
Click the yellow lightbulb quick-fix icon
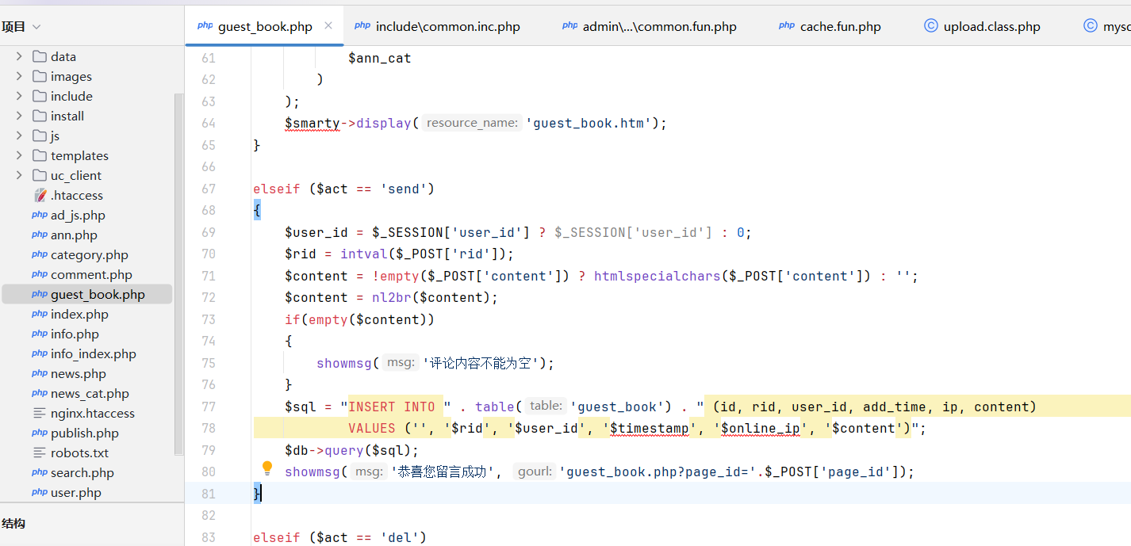[x=267, y=468]
